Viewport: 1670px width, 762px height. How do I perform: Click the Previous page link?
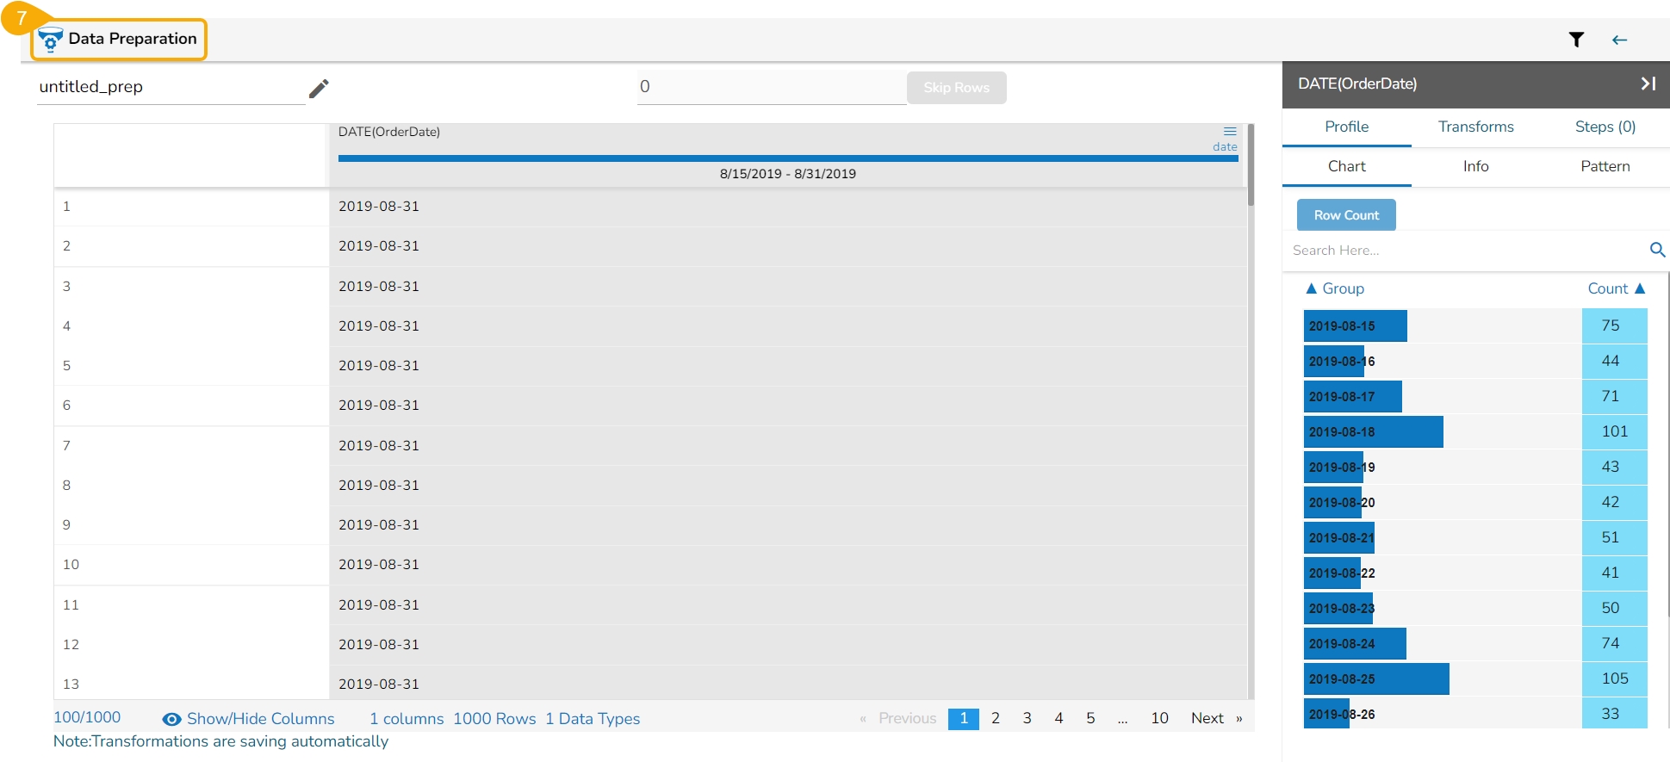[x=908, y=718]
